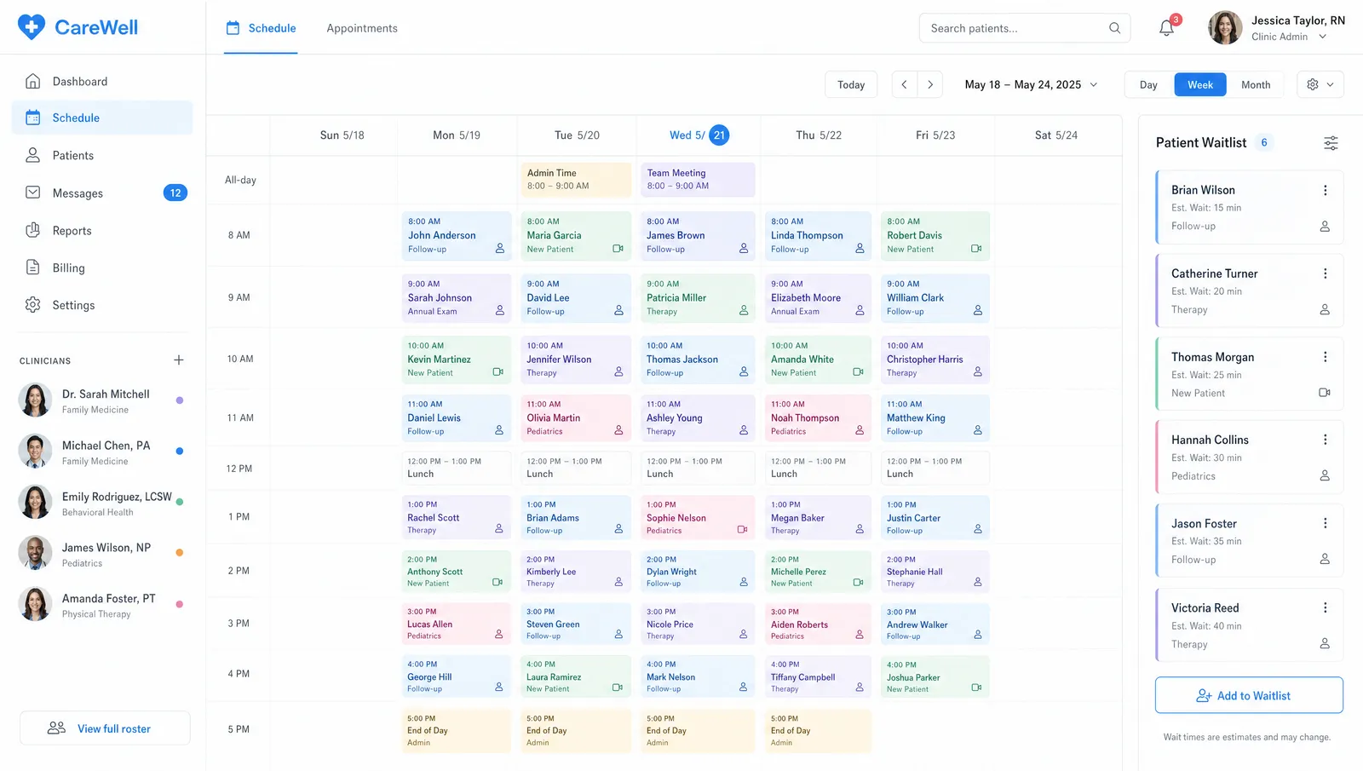The height and width of the screenshot is (771, 1363).
Task: Click video icon on Amanda White appointment
Action: tap(859, 372)
